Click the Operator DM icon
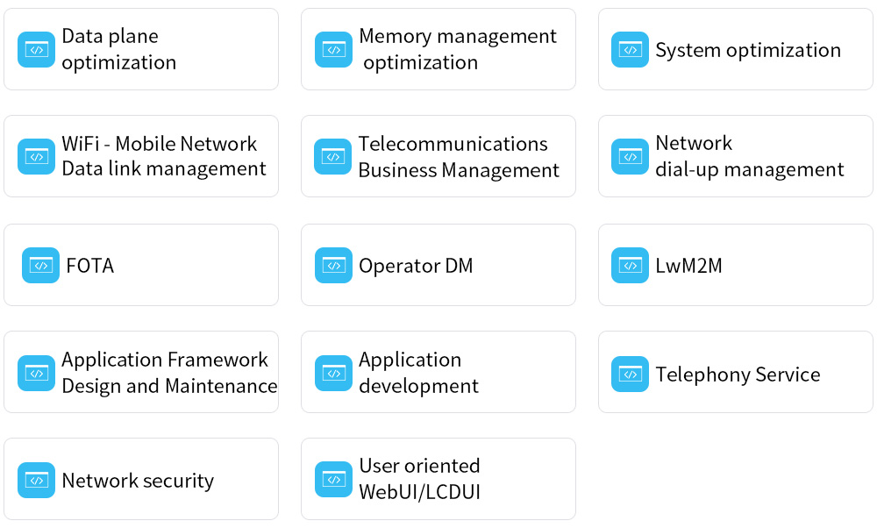Screen dimensions: 877x528 pyautogui.click(x=333, y=265)
